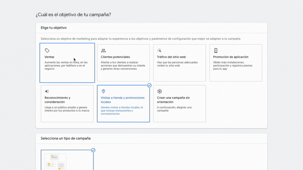Screen dimensions: 303x170
Task: Select the Reconocimiento y consideración speaker icon
Action: point(47,91)
